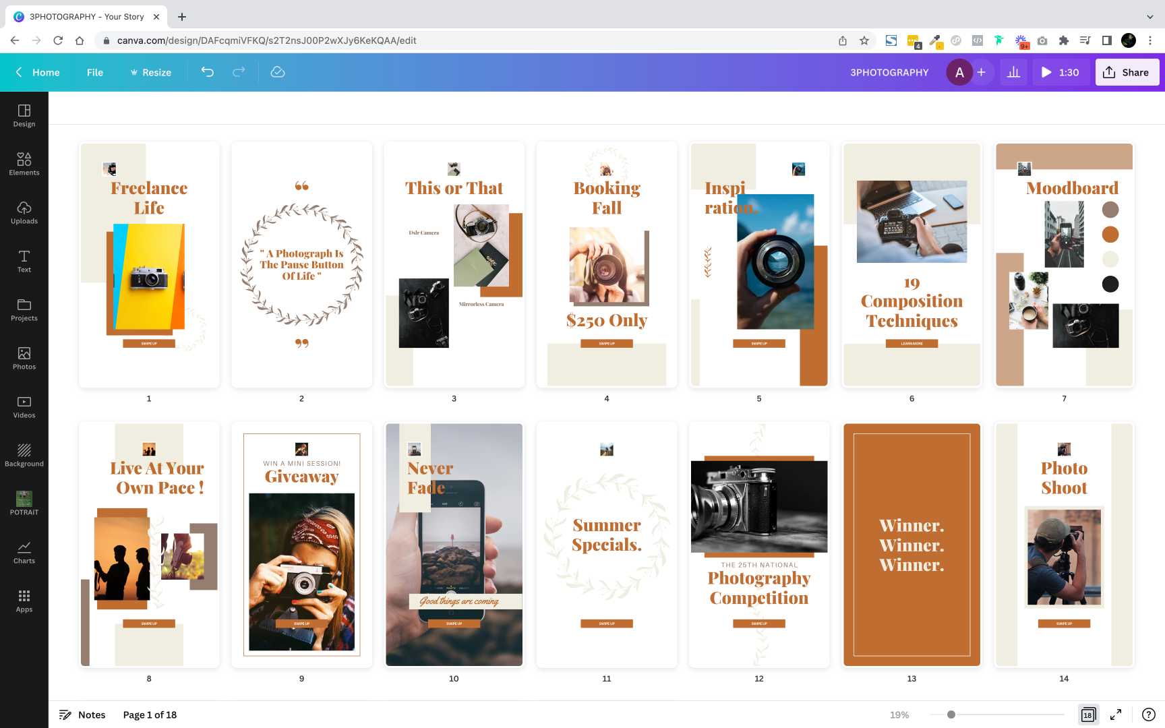Open the File menu
The width and height of the screenshot is (1165, 728).
point(95,72)
